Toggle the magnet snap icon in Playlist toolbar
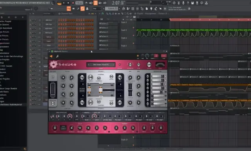Image resolution: width=251 pixels, height=151 pixels. (x=102, y=14)
